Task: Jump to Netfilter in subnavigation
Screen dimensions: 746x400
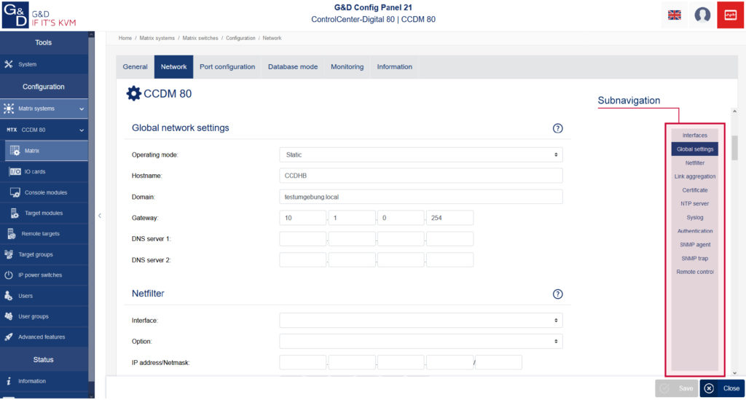Action: (694, 163)
